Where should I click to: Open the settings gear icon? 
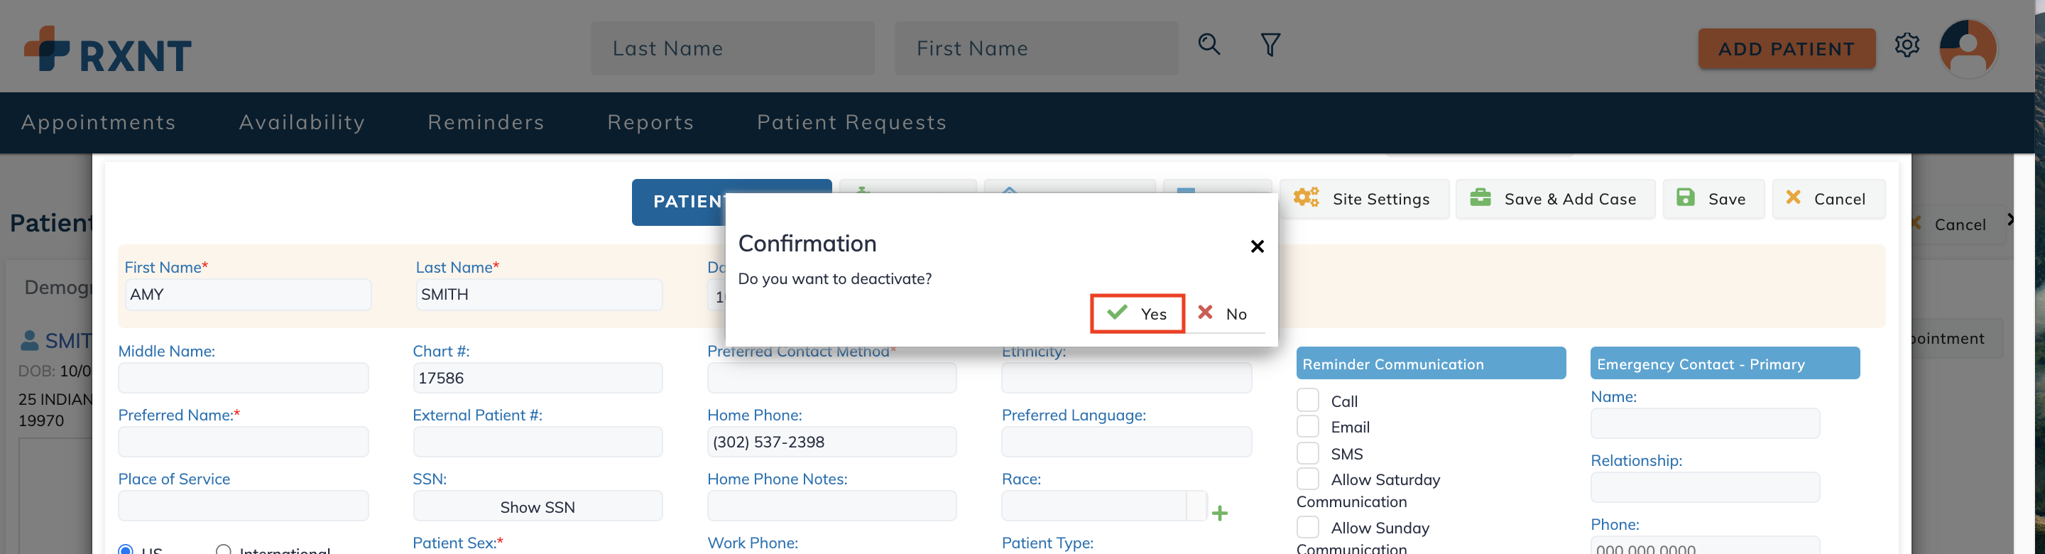[1907, 45]
